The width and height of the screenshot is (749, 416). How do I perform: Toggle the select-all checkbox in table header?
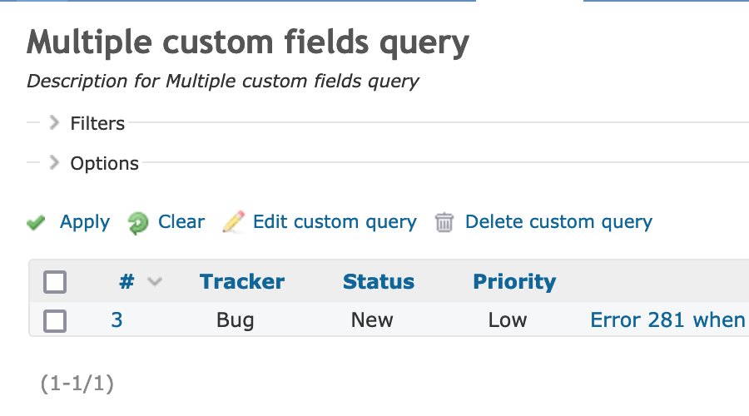tap(55, 282)
